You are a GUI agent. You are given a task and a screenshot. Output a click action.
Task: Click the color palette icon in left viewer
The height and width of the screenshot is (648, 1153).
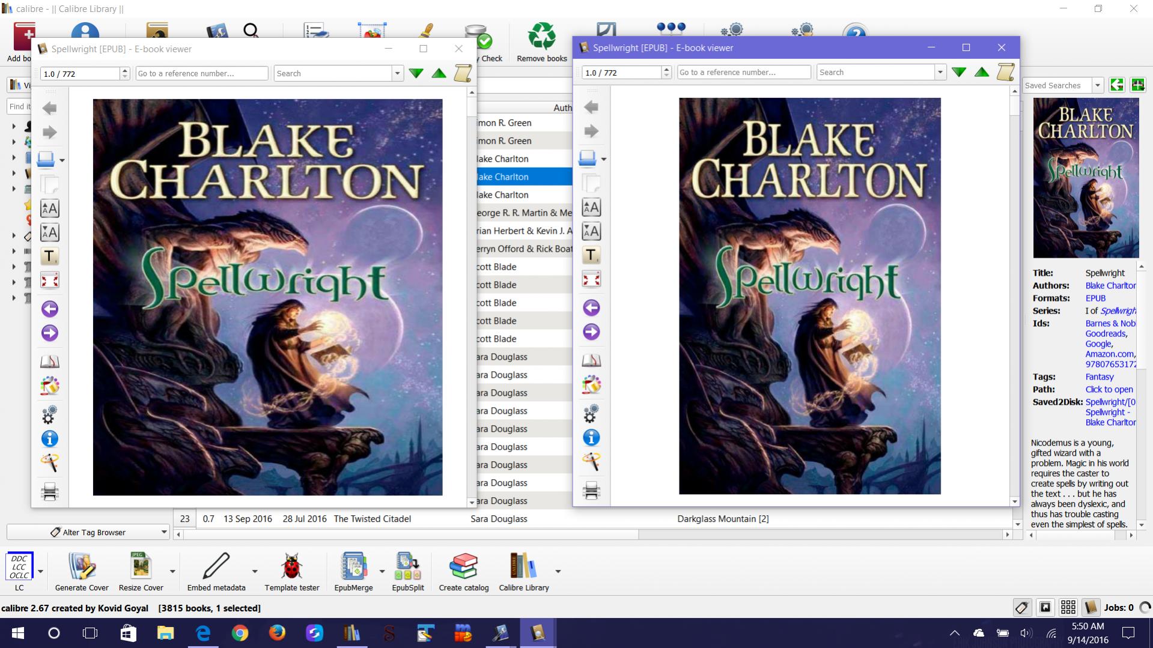pyautogui.click(x=50, y=386)
